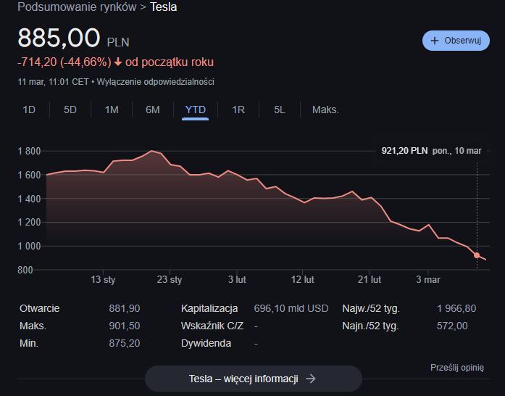Click the Prześlij opinię feedback link
505x396 pixels.
pyautogui.click(x=456, y=368)
